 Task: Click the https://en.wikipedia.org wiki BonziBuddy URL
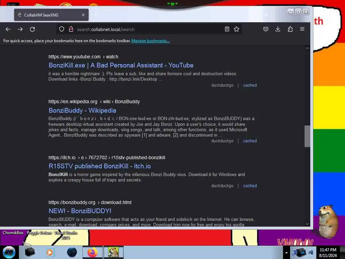click(94, 102)
